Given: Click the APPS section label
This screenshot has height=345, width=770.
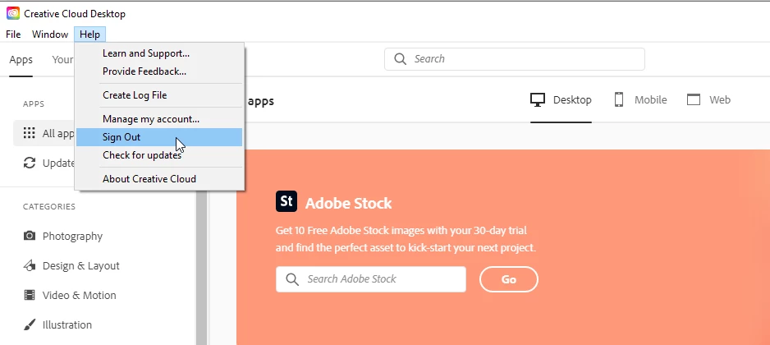Looking at the screenshot, I should (34, 103).
